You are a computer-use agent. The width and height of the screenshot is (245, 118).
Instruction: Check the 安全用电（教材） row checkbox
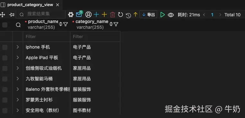click(x=5, y=111)
